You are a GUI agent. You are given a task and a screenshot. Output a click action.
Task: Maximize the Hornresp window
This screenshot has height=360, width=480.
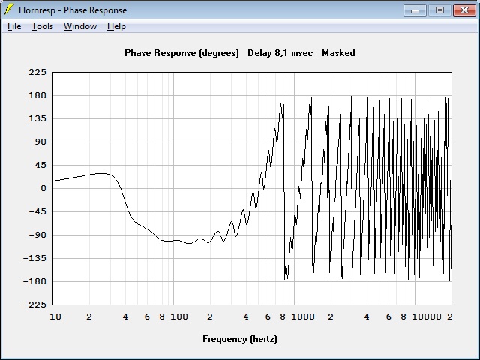point(439,10)
